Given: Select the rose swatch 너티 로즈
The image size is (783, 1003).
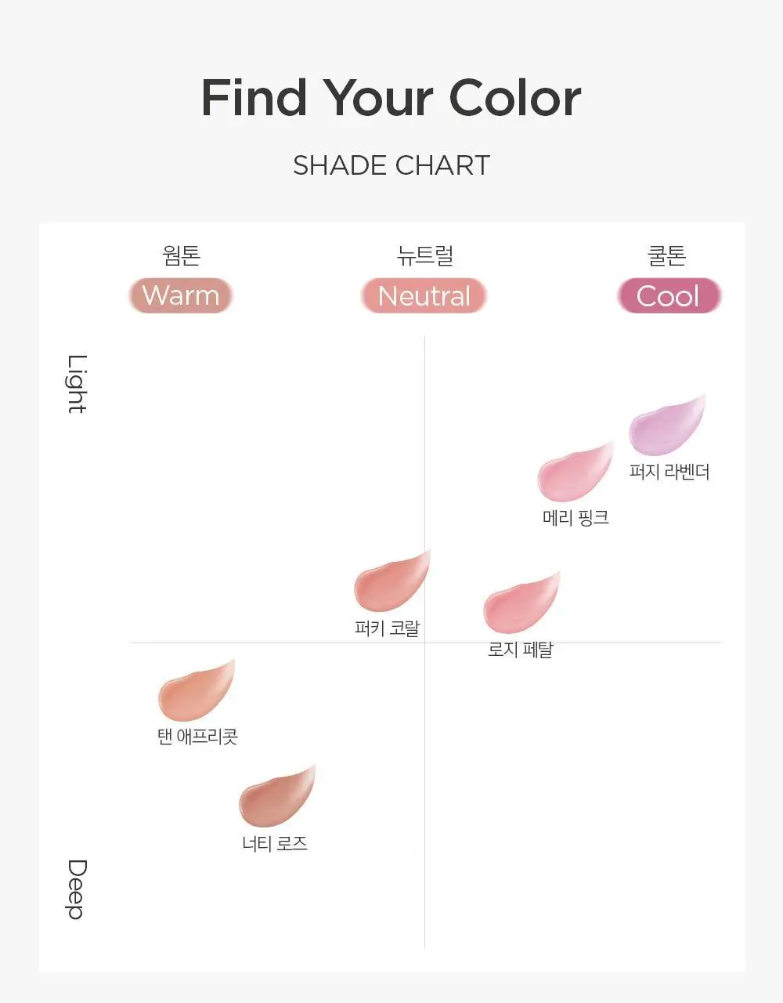Looking at the screenshot, I should coord(277,796).
